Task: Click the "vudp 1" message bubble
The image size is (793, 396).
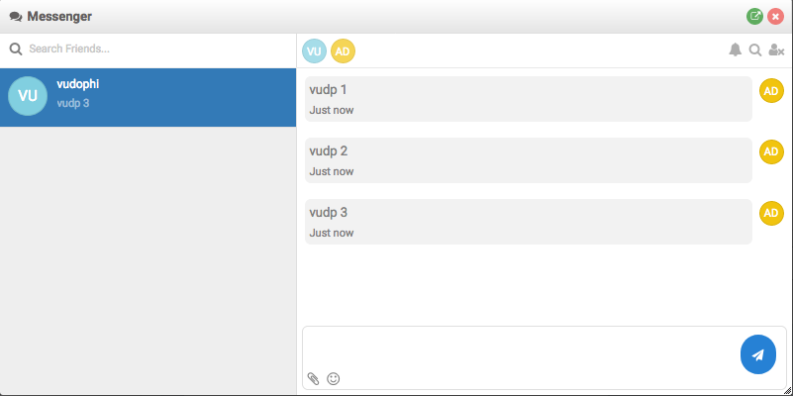Action: (x=528, y=99)
